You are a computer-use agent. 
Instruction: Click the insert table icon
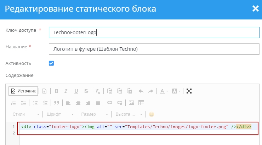point(141,103)
